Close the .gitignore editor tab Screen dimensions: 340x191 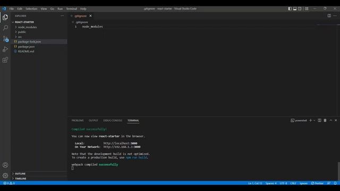pyautogui.click(x=90, y=16)
